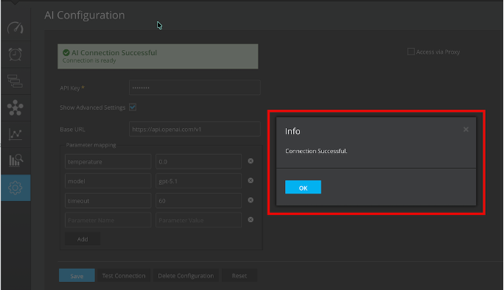Open the alarm clock icon in sidebar

(15, 54)
